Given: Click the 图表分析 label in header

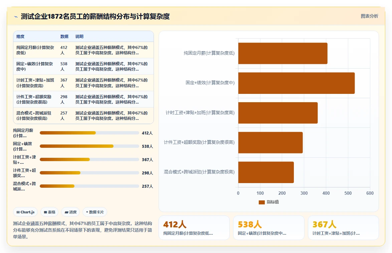Looking at the screenshot, I should click(x=369, y=16).
